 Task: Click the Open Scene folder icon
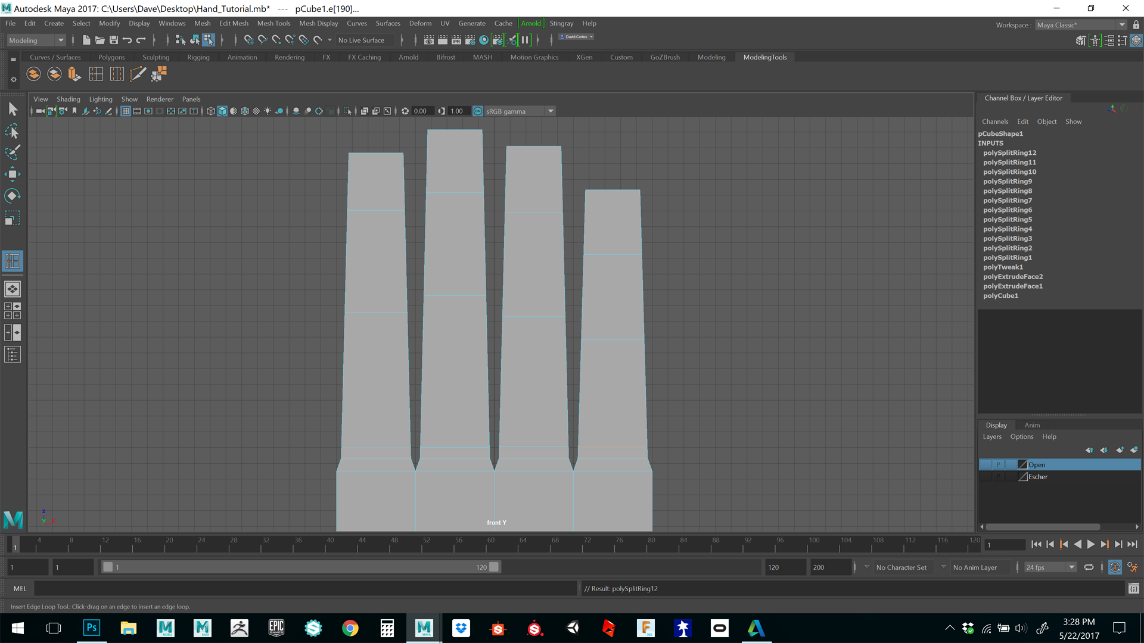click(100, 40)
